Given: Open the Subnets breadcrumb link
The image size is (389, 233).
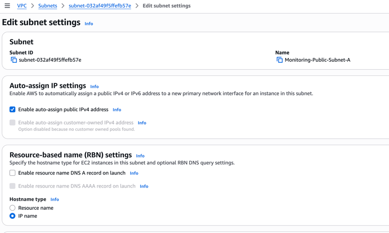Looking at the screenshot, I should coord(48,6).
